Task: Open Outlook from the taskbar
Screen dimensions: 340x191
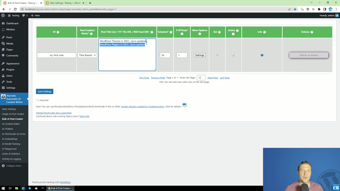Action: 23,188
